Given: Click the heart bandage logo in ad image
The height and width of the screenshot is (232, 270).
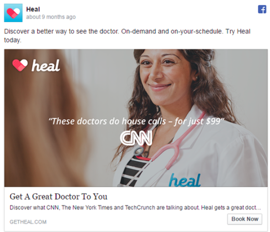Looking at the screenshot, I should point(20,65).
